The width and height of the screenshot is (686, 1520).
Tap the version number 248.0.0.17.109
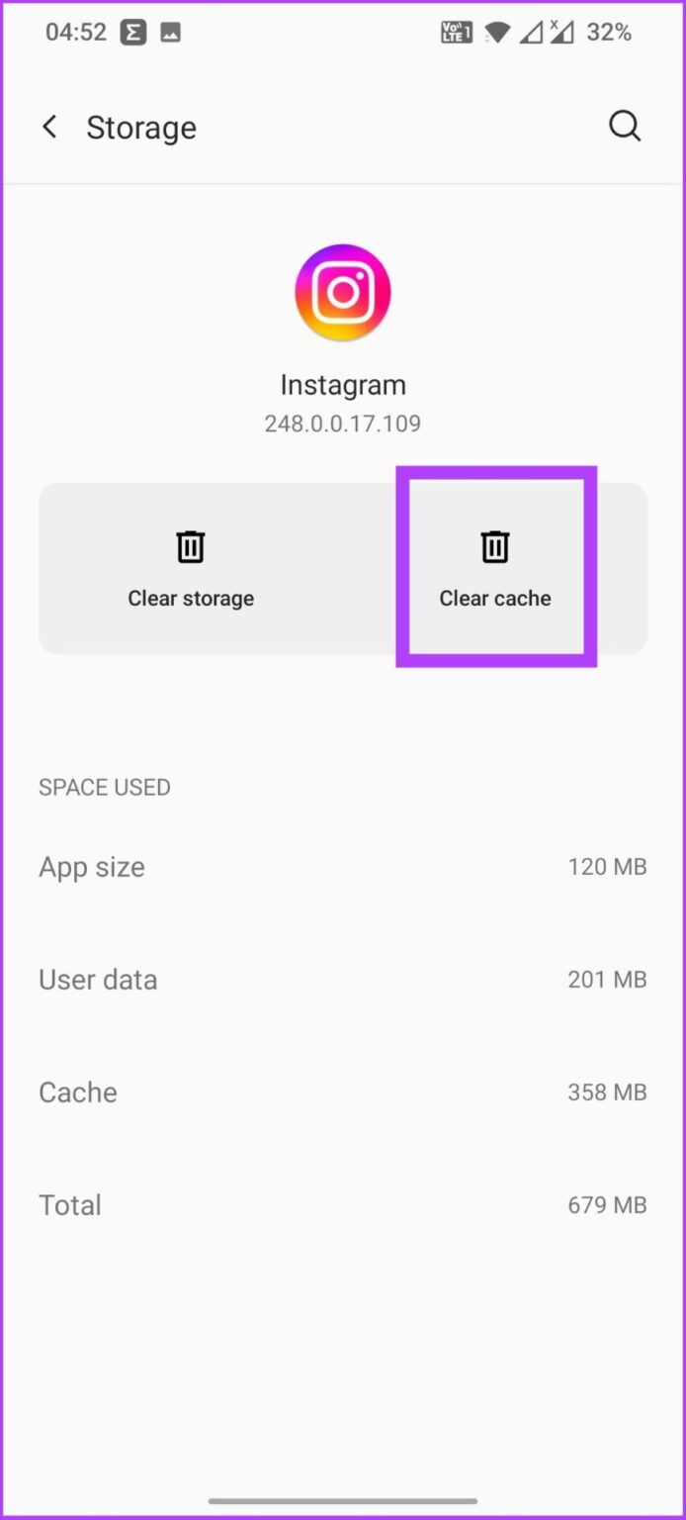coord(343,424)
